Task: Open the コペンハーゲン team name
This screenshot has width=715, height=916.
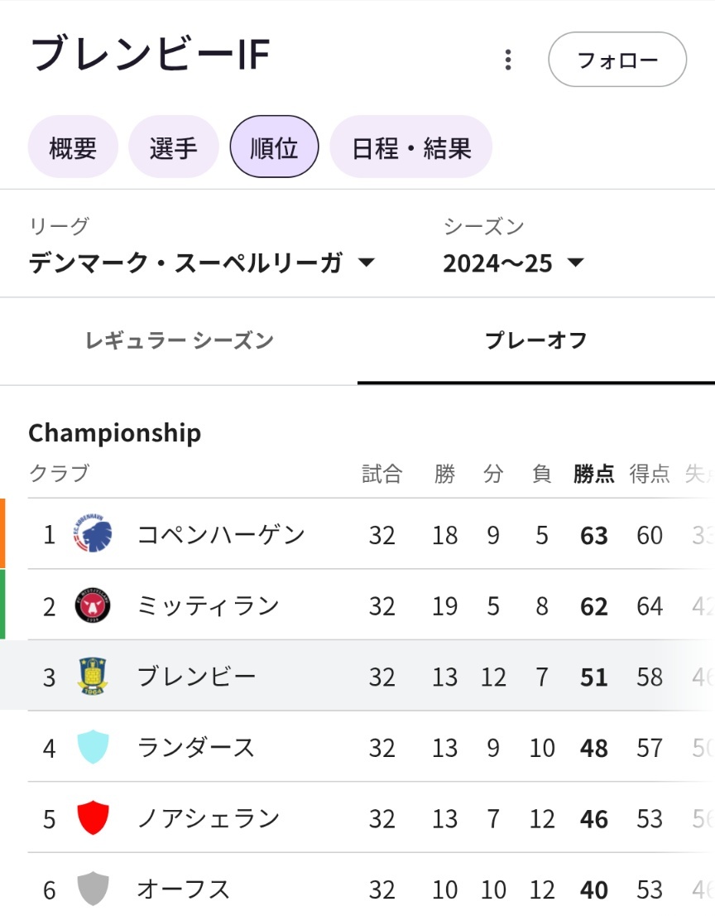Action: click(x=221, y=534)
